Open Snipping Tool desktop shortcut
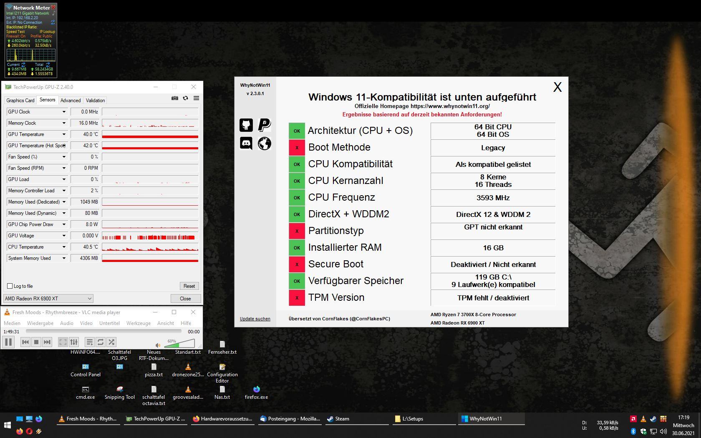The image size is (701, 438). tap(120, 393)
